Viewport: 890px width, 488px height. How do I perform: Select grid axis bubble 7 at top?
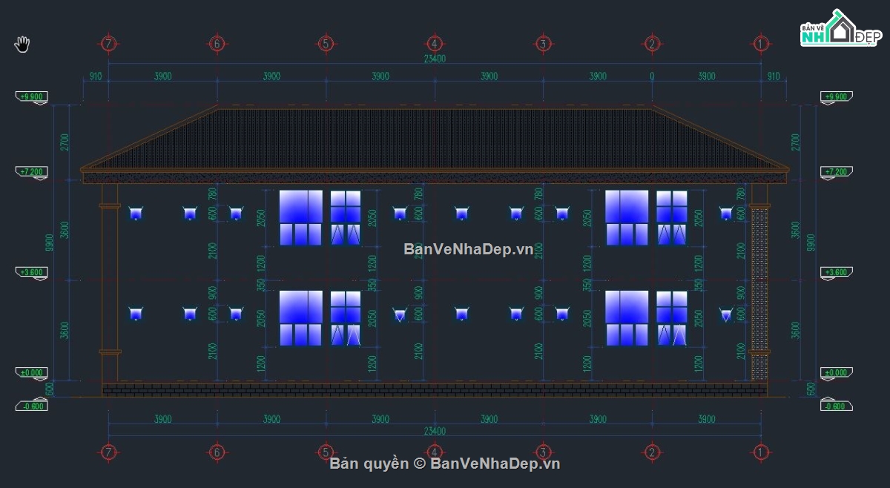(109, 44)
